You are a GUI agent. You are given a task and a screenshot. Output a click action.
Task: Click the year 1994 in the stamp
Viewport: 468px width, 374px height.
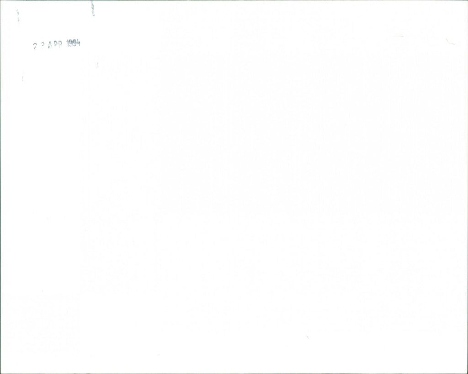click(x=74, y=43)
